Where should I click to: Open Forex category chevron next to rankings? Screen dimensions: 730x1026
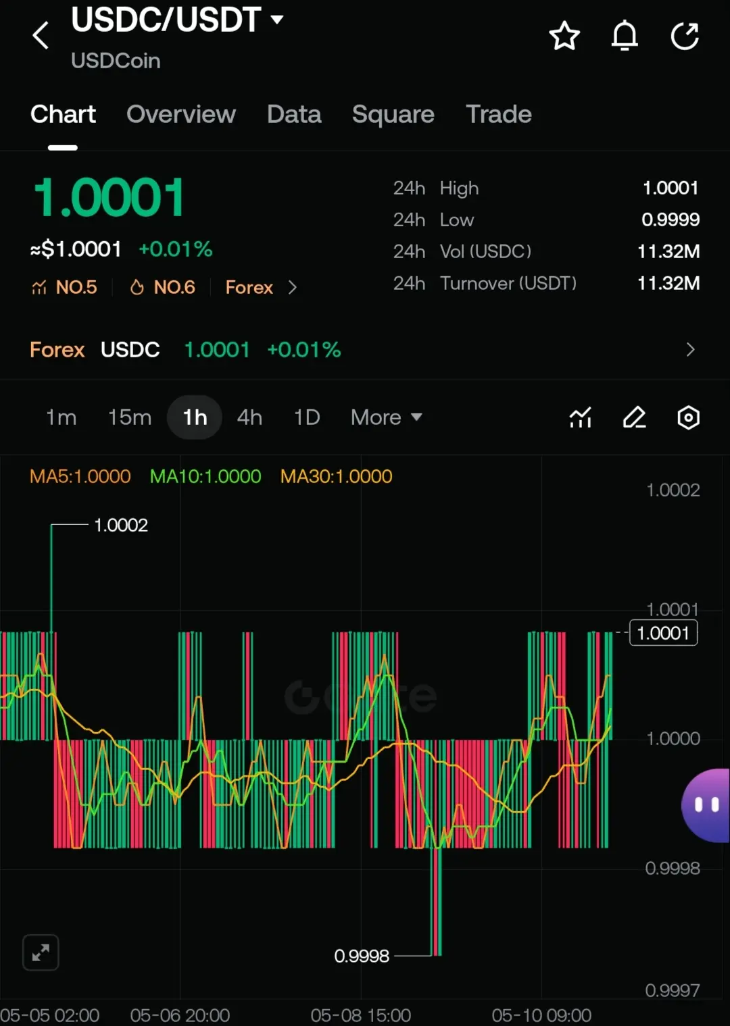(x=292, y=288)
